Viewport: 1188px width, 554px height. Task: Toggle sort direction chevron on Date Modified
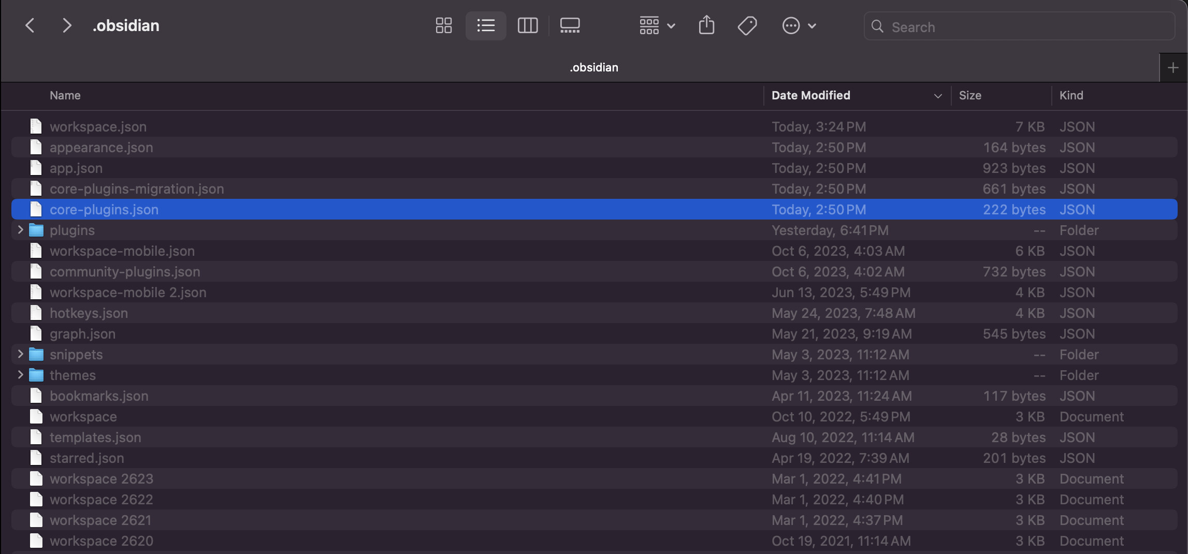[937, 96]
